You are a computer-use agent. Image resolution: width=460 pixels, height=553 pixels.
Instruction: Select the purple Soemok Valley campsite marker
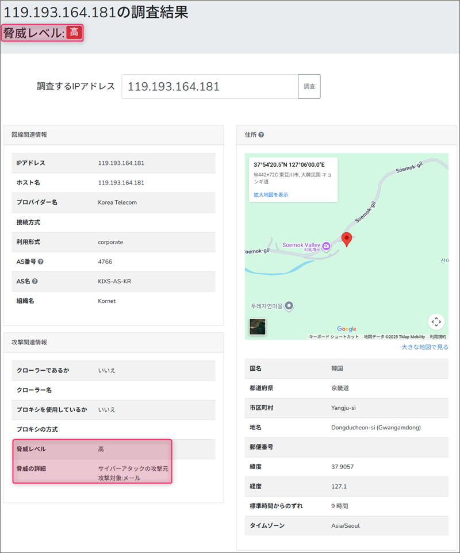pyautogui.click(x=326, y=246)
